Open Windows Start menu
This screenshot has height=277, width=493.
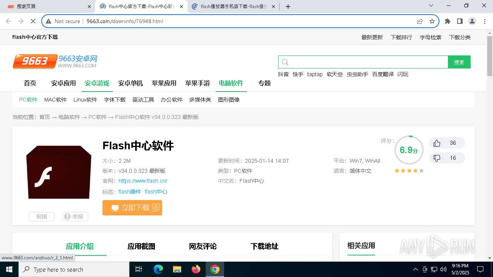9,269
